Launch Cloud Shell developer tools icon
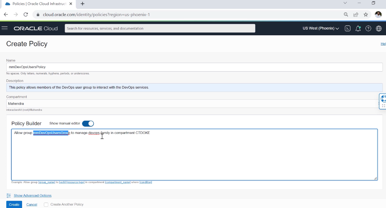The height and width of the screenshot is (208, 386). point(347,28)
